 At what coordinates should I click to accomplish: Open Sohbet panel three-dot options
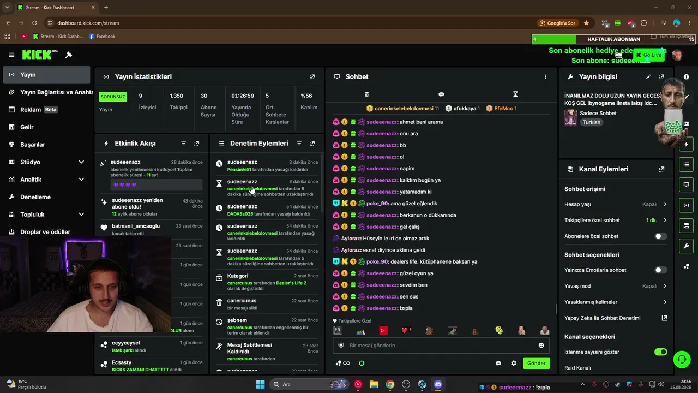click(x=545, y=77)
